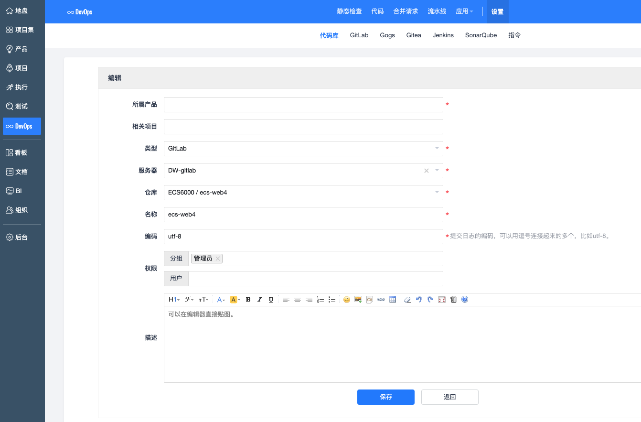
Task: Remove the 管理员 tag from 分组
Action: click(x=218, y=259)
